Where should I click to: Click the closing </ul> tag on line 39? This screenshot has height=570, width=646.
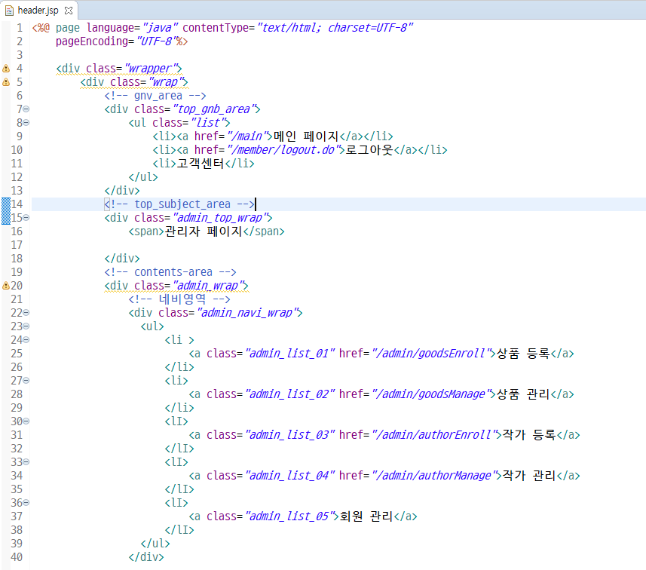(155, 544)
